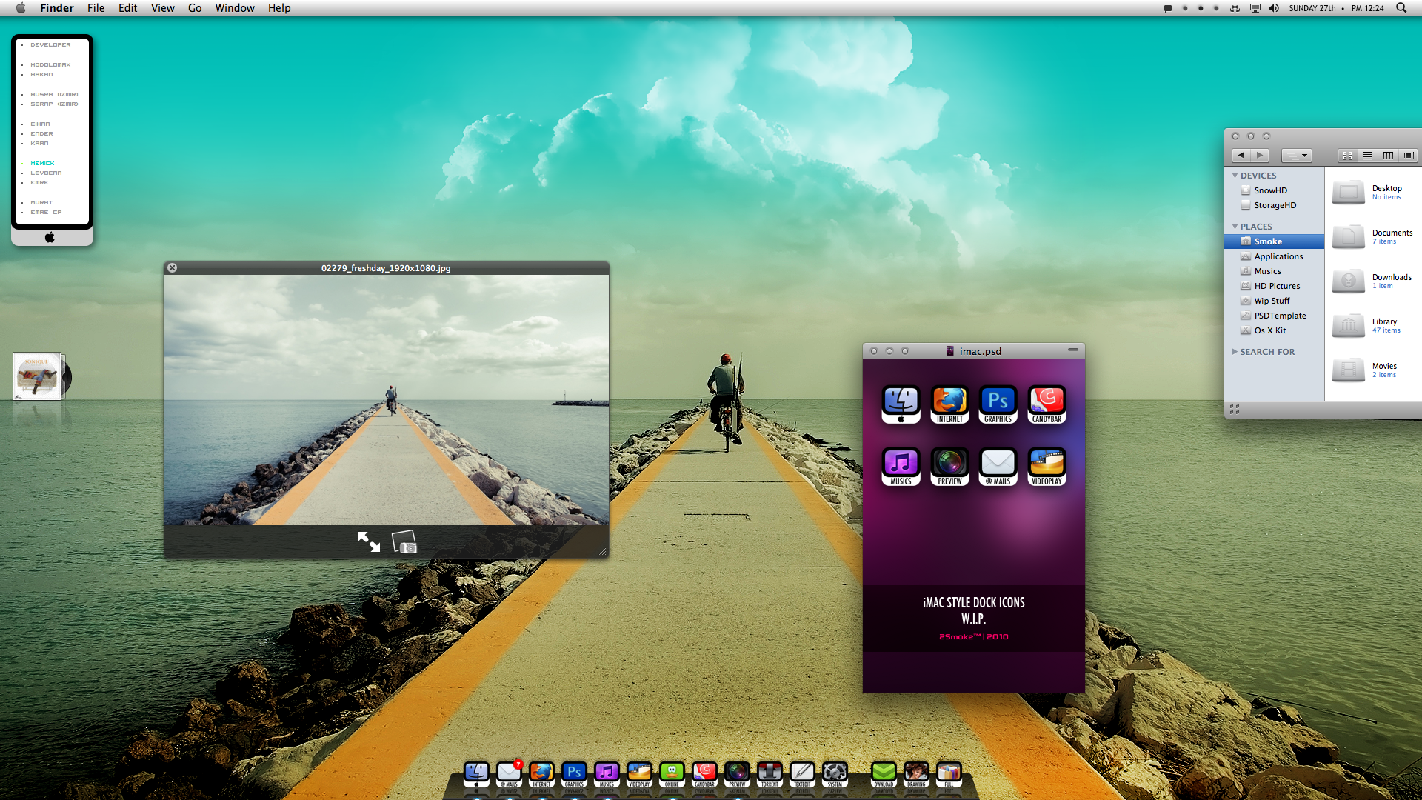The image size is (1422, 800).
Task: Launch Internet (Firefox) from the Dock
Action: coord(541,773)
